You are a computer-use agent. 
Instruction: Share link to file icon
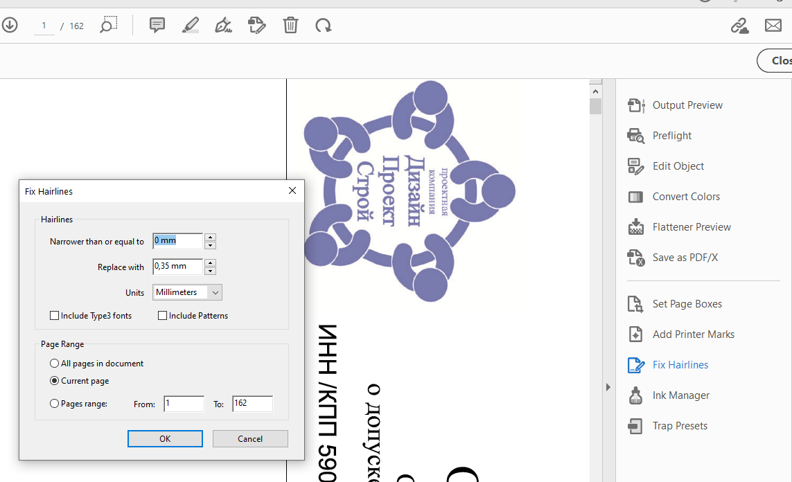pos(739,25)
